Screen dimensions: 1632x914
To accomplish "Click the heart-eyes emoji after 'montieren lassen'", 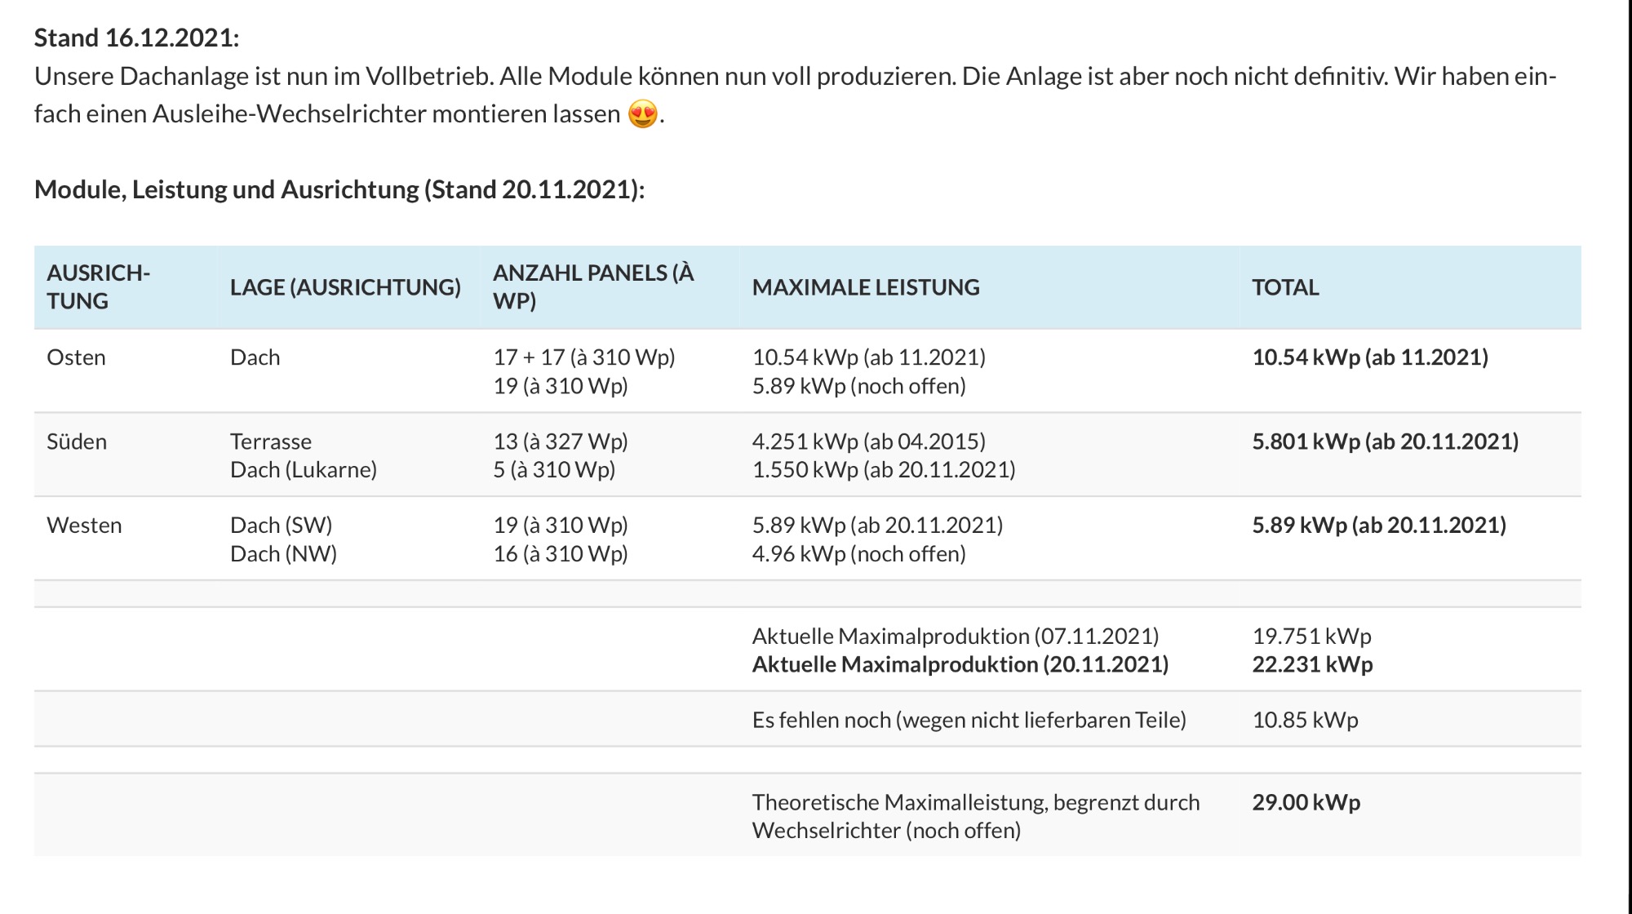I will point(643,114).
